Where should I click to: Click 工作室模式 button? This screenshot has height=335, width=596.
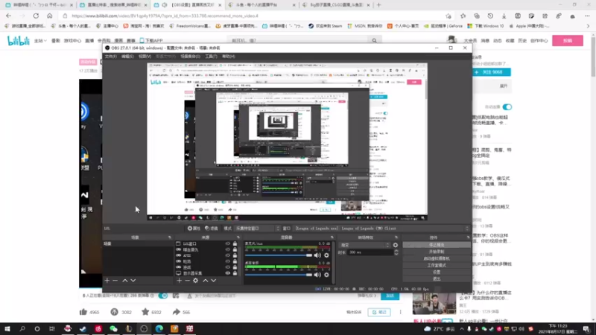pos(437,266)
